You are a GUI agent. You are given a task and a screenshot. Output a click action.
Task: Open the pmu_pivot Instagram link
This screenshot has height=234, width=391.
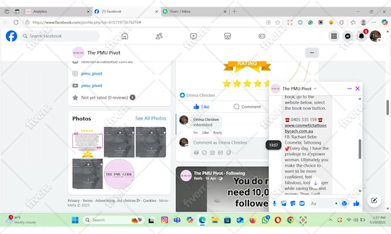tap(91, 74)
